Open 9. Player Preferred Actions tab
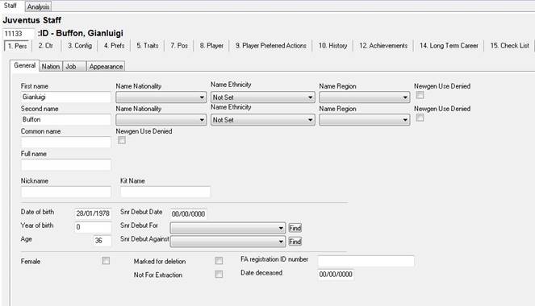The width and height of the screenshot is (535, 306). click(271, 46)
